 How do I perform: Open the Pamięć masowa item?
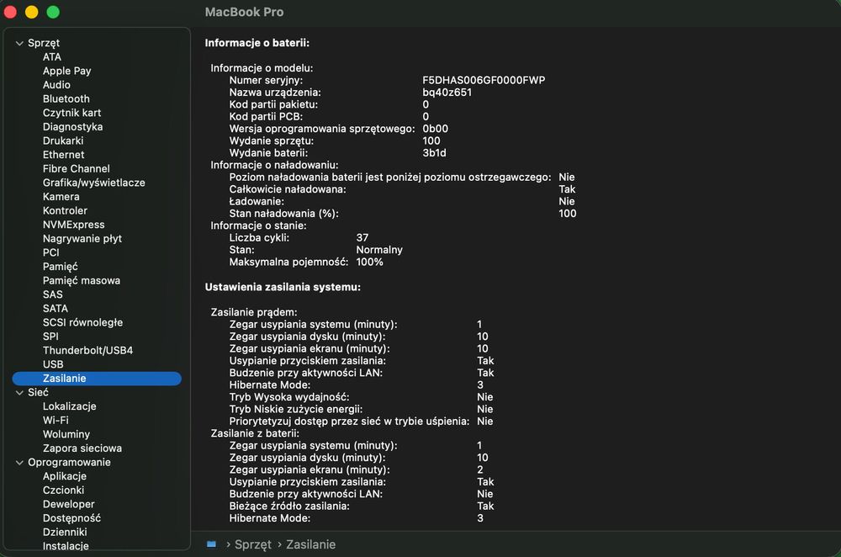81,280
